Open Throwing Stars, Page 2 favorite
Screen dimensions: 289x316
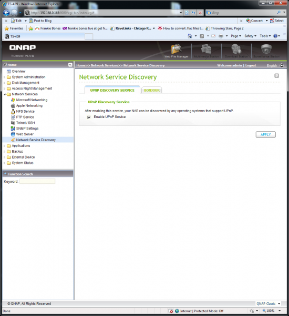coord(225,28)
